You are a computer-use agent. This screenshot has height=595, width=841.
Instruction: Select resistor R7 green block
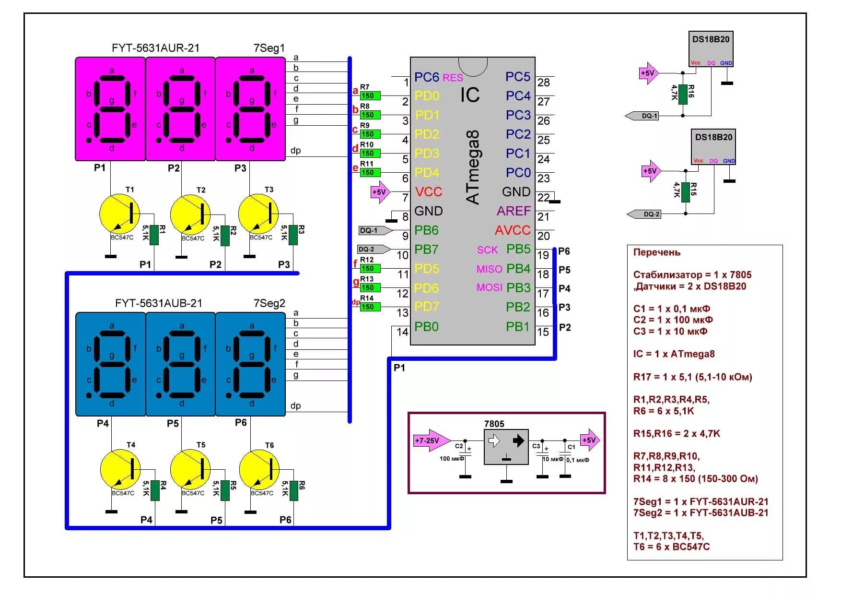point(370,95)
